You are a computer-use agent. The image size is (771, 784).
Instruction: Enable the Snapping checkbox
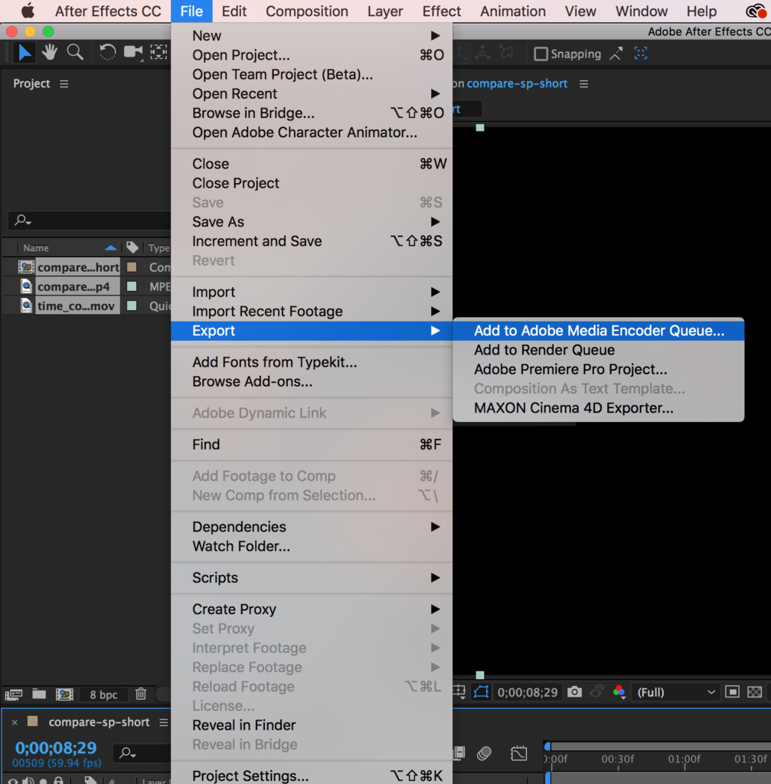[x=541, y=54]
